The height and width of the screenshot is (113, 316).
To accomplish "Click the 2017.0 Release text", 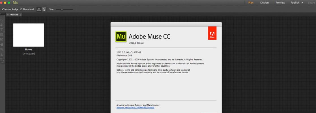I will click(136, 43).
